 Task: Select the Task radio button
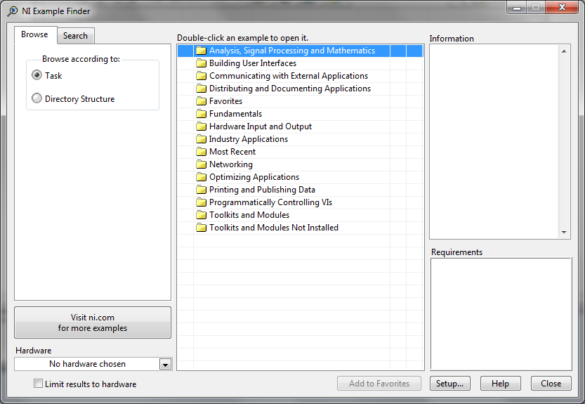point(37,75)
